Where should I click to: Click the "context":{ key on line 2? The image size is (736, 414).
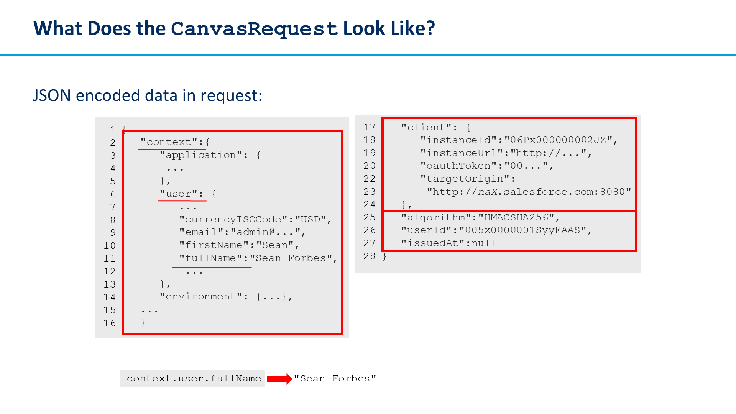(175, 142)
